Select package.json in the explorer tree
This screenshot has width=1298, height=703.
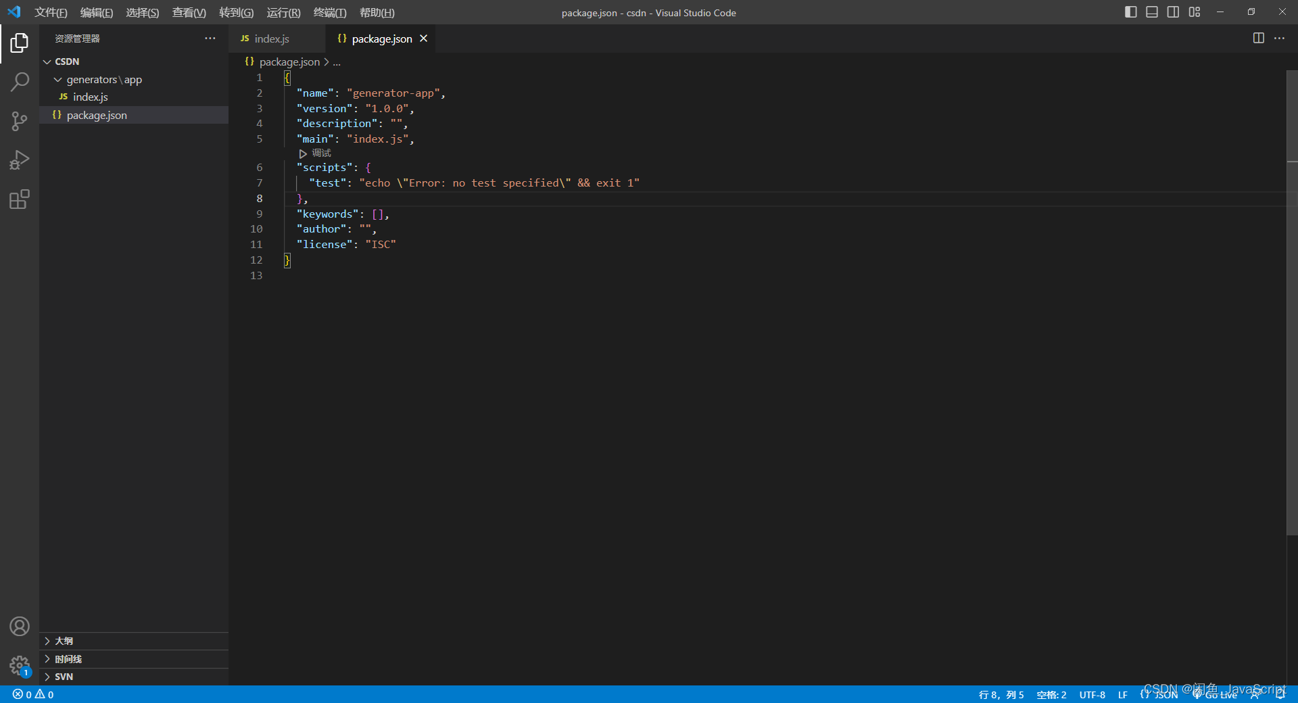(x=134, y=116)
